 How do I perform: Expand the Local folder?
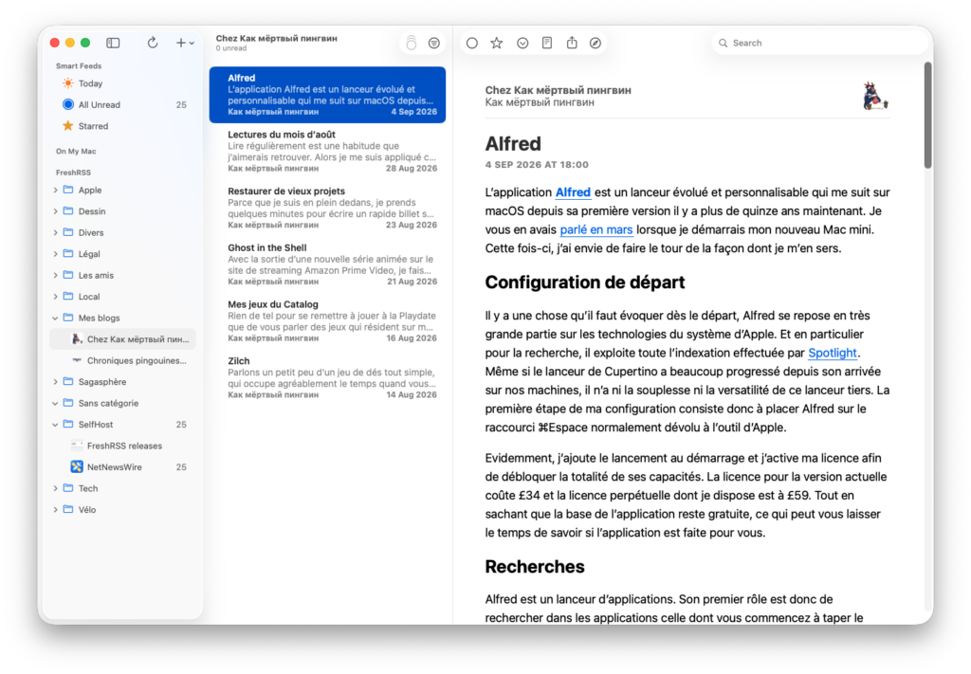point(55,297)
